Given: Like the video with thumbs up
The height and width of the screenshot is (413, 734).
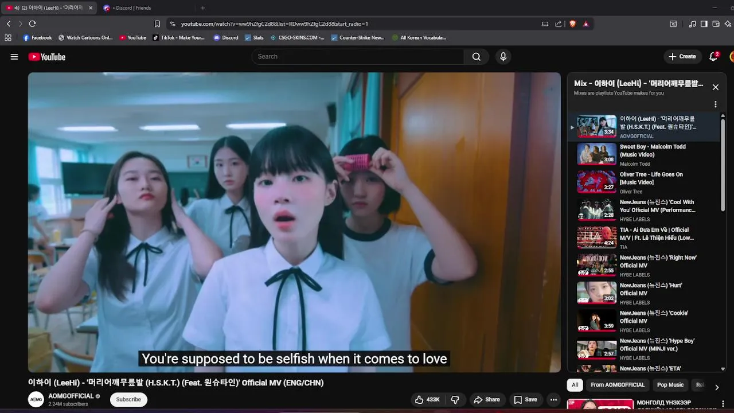Looking at the screenshot, I should pos(427,400).
